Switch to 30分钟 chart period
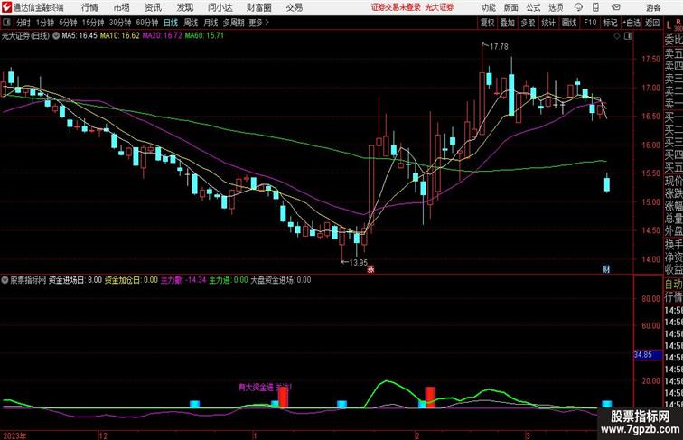This screenshot has width=683, height=440. tap(120, 23)
